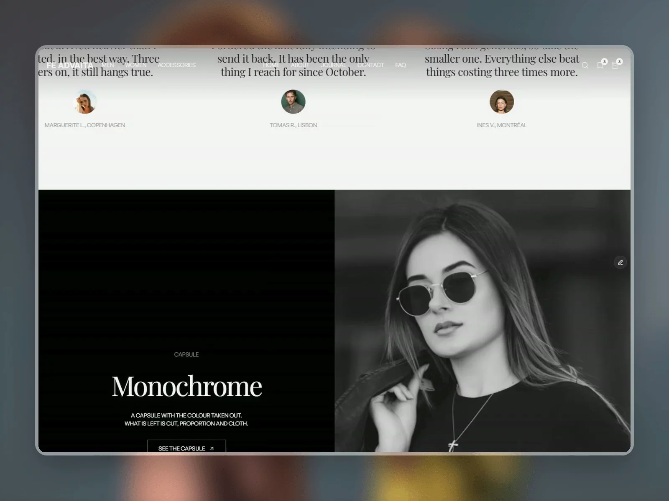Navigate to the About page

click(x=300, y=65)
